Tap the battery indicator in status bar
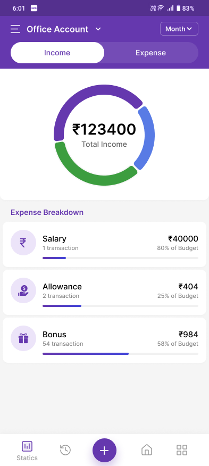The height and width of the screenshot is (466, 209). click(178, 9)
